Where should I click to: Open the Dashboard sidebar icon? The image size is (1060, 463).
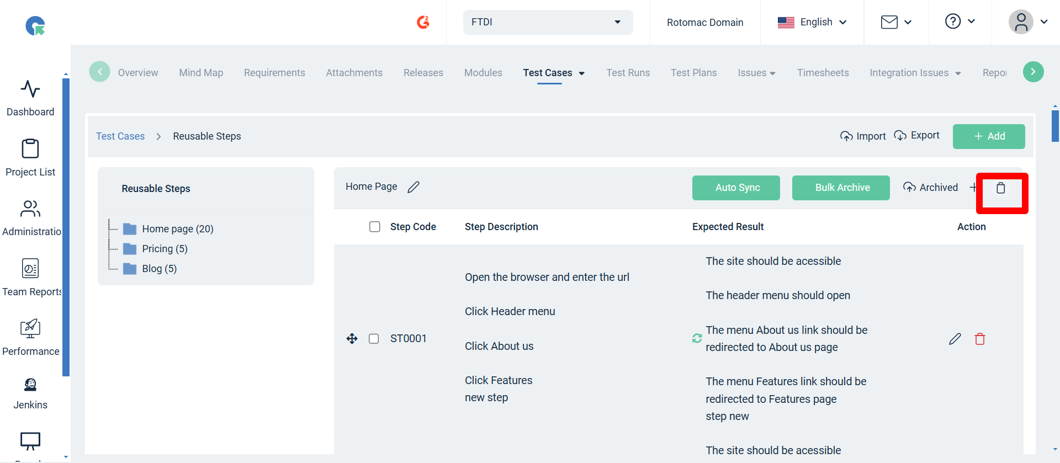pos(30,89)
